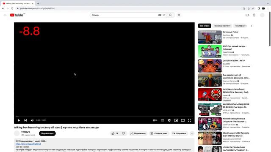The width and height of the screenshot is (271, 152).
Task: Open the СУПЕРПУПЕЙКА | RYTP thumbnail
Action: (210, 66)
